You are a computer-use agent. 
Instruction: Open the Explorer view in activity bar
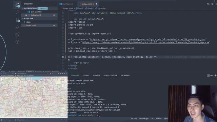18,5
